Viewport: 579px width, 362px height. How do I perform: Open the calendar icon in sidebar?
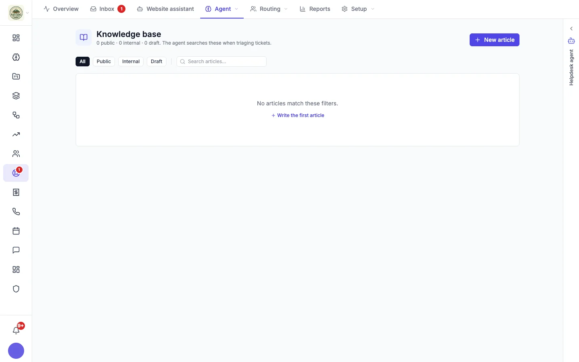click(x=16, y=231)
